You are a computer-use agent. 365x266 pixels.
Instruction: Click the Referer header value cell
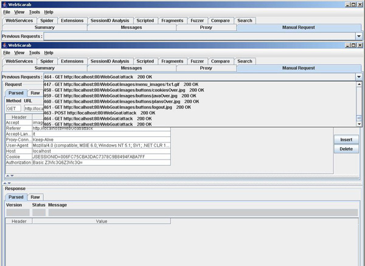[101, 128]
